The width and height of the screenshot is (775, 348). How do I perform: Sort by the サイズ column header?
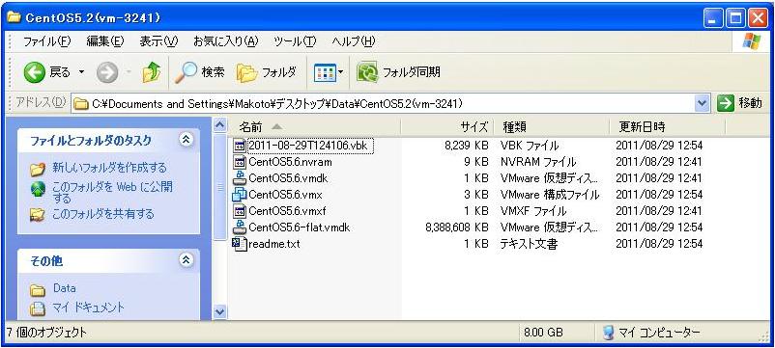(x=446, y=126)
